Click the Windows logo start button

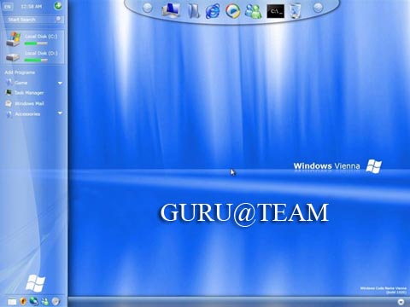35,283
